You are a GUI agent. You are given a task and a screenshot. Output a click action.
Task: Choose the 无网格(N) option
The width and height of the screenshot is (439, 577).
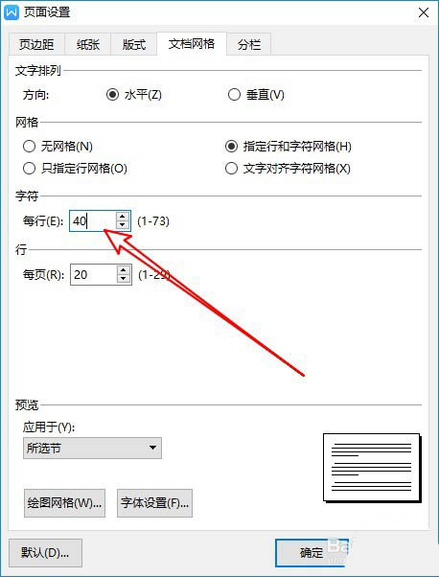[58, 147]
